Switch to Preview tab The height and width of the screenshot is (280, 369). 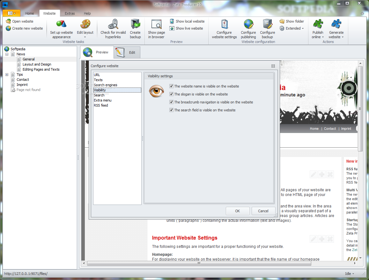click(x=97, y=52)
